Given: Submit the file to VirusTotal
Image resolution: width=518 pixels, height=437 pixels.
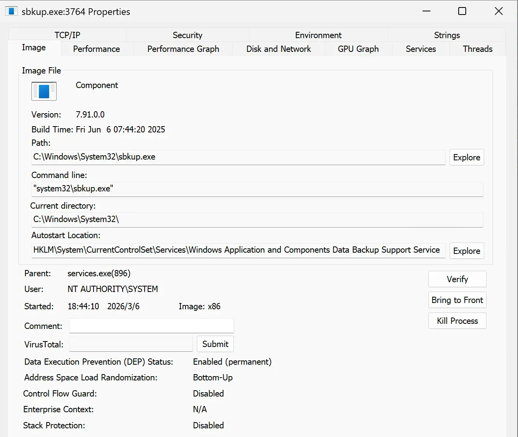Looking at the screenshot, I should (x=215, y=344).
